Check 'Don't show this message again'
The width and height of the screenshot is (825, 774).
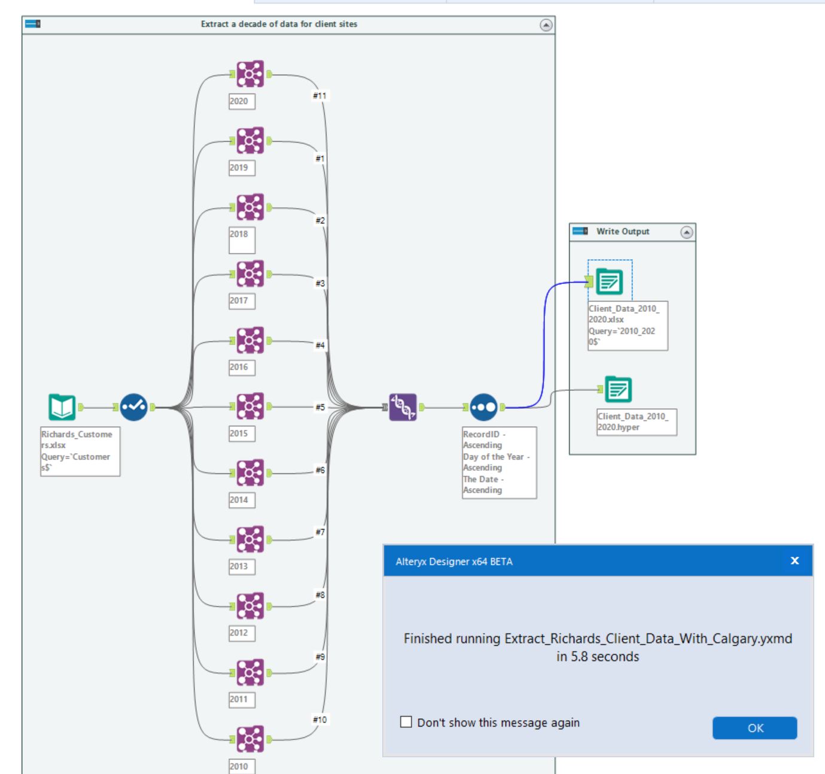click(x=406, y=722)
